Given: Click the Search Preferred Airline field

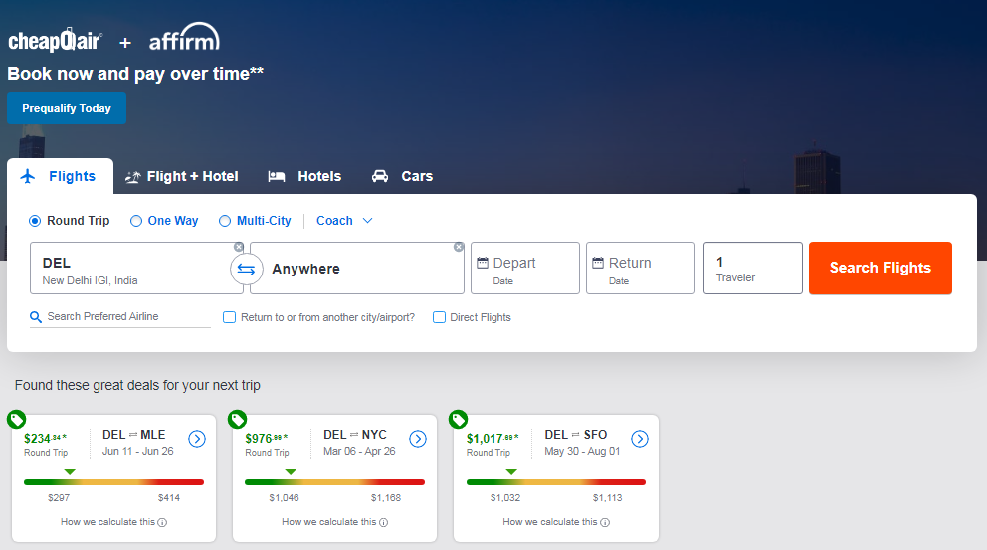Looking at the screenshot, I should coord(120,317).
